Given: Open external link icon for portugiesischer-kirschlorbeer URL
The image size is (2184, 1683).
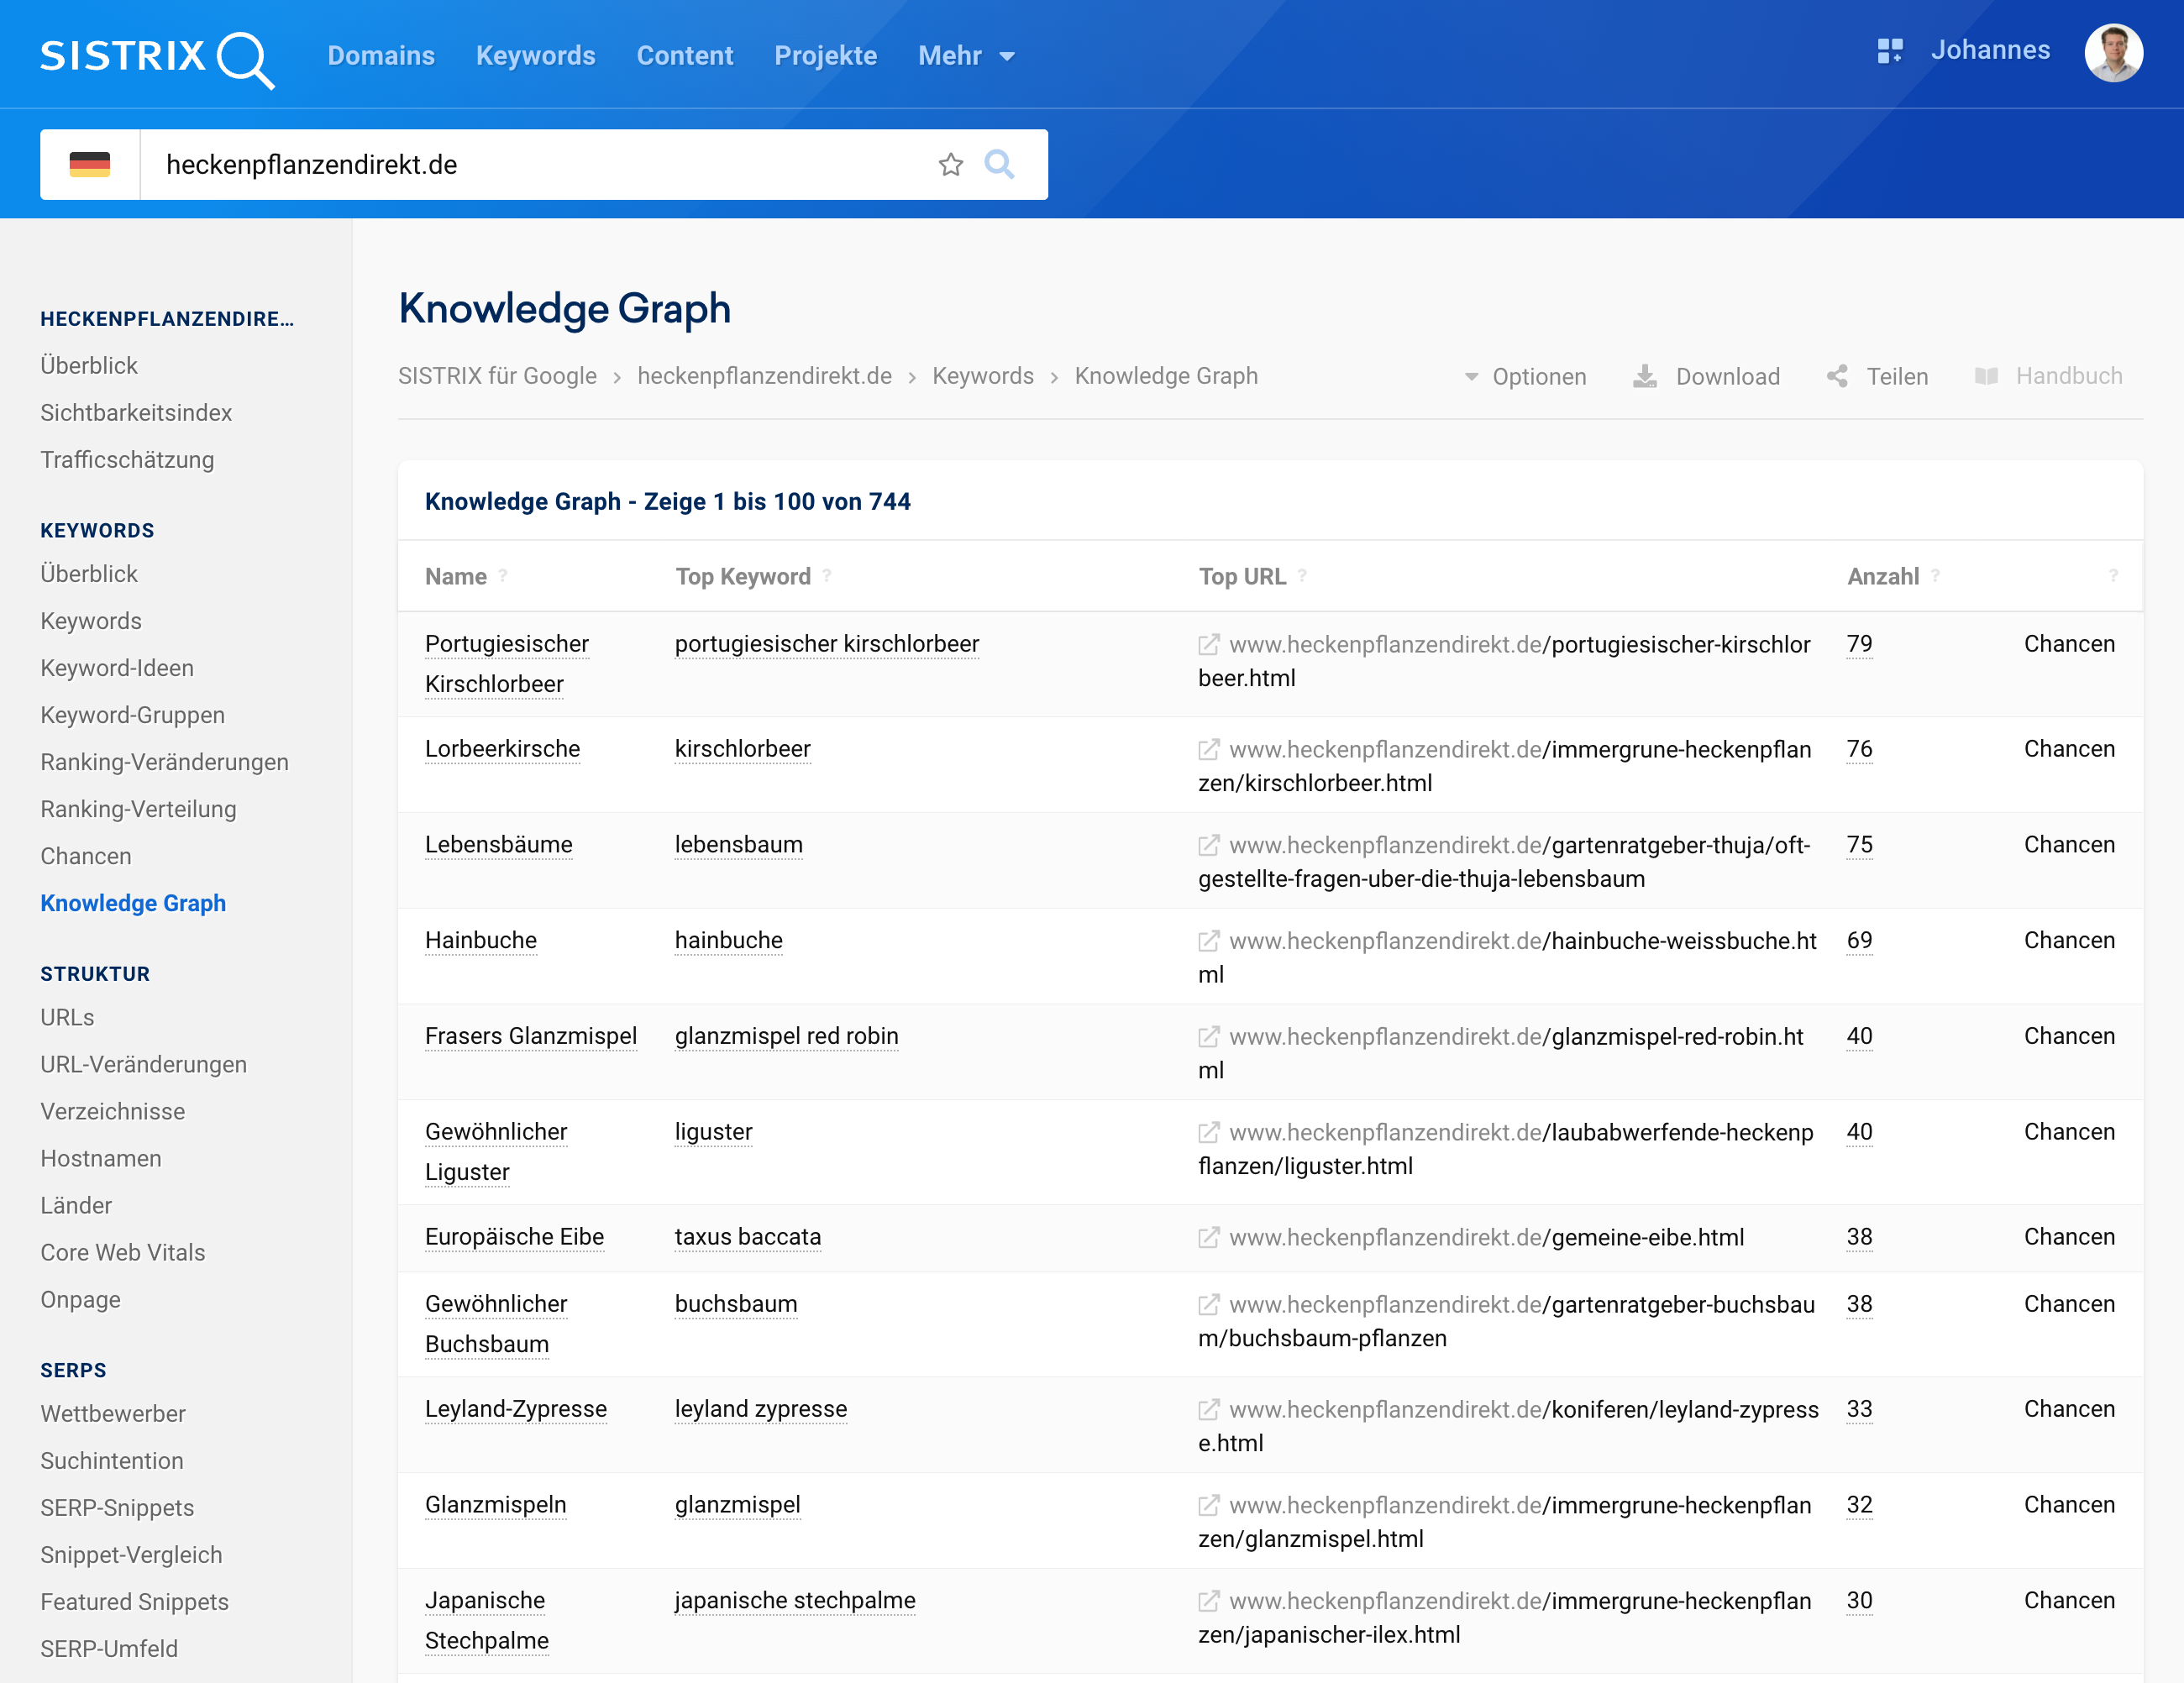Looking at the screenshot, I should (1208, 645).
